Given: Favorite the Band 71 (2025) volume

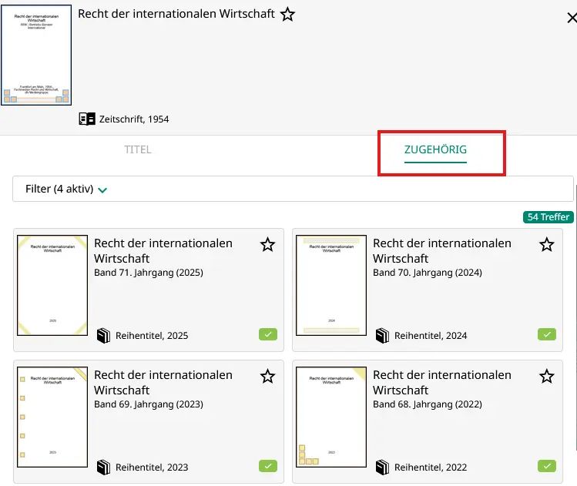Looking at the screenshot, I should pyautogui.click(x=267, y=245).
